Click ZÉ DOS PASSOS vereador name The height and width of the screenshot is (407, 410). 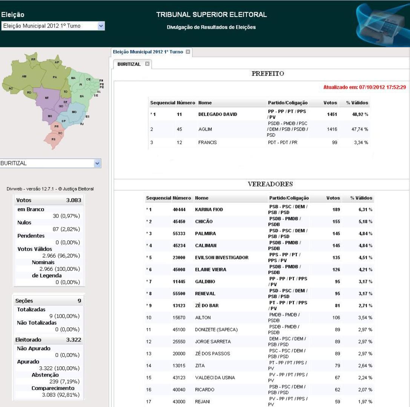point(212,354)
